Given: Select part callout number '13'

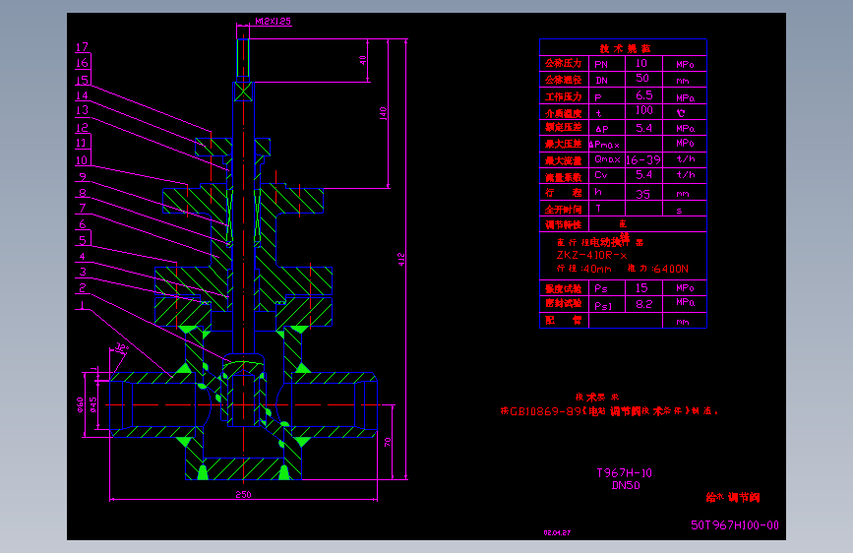Looking at the screenshot, I should click(82, 110).
